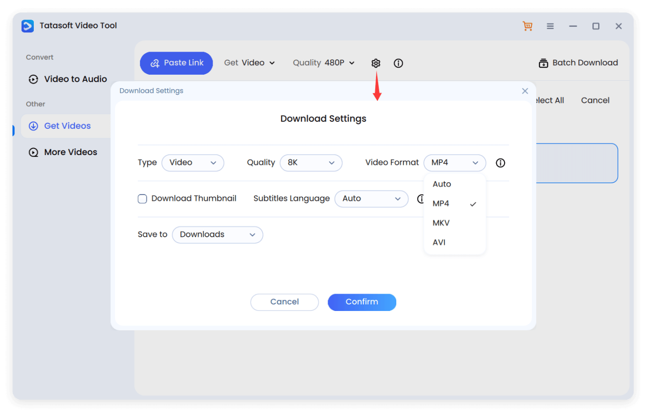Open the Save to Downloads dropdown
The height and width of the screenshot is (412, 646).
pos(217,234)
